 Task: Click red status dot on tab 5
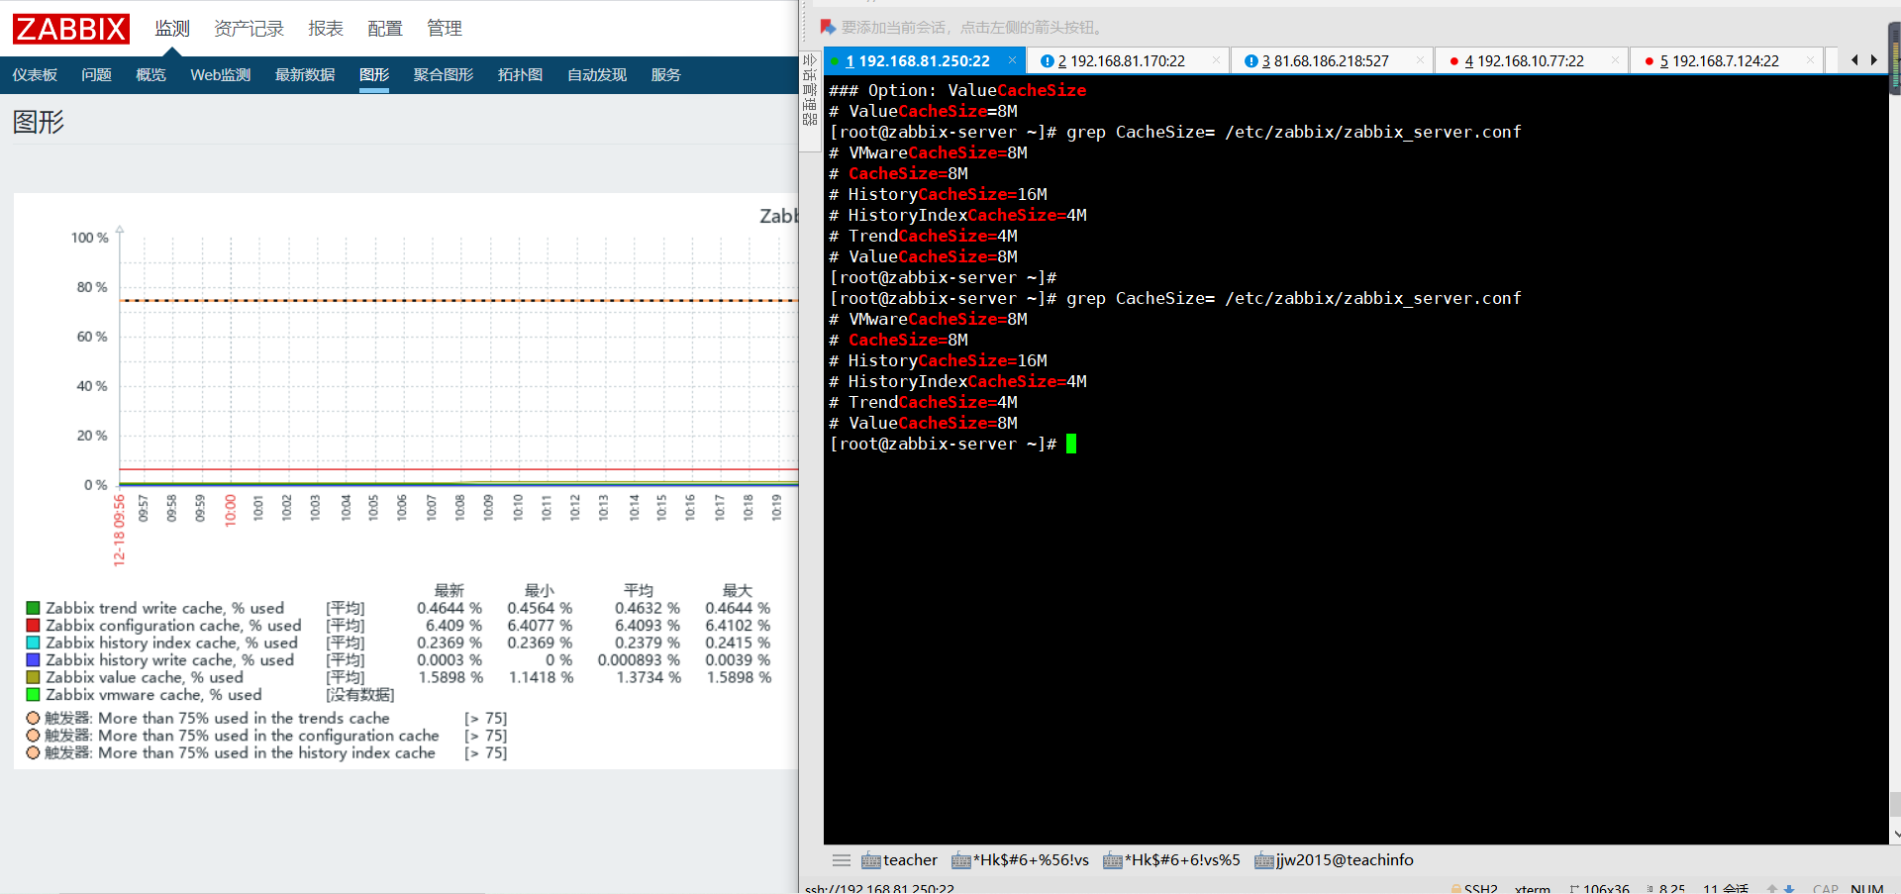(1649, 61)
